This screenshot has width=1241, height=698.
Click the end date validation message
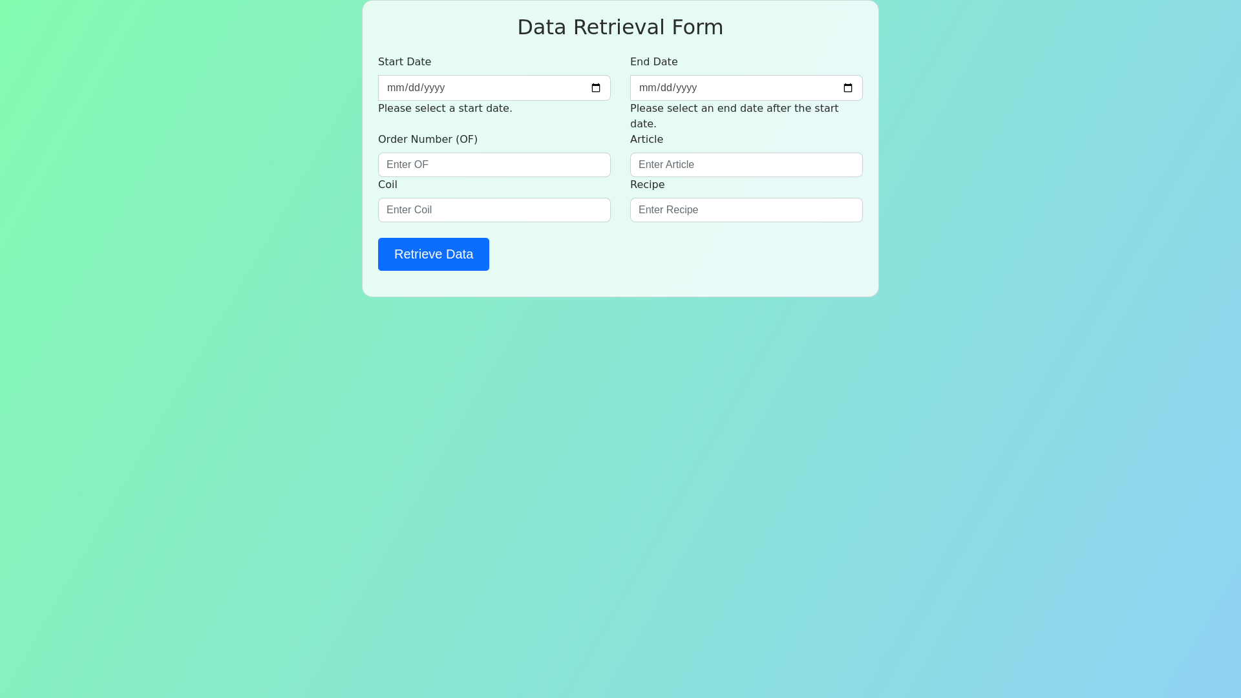(x=734, y=116)
